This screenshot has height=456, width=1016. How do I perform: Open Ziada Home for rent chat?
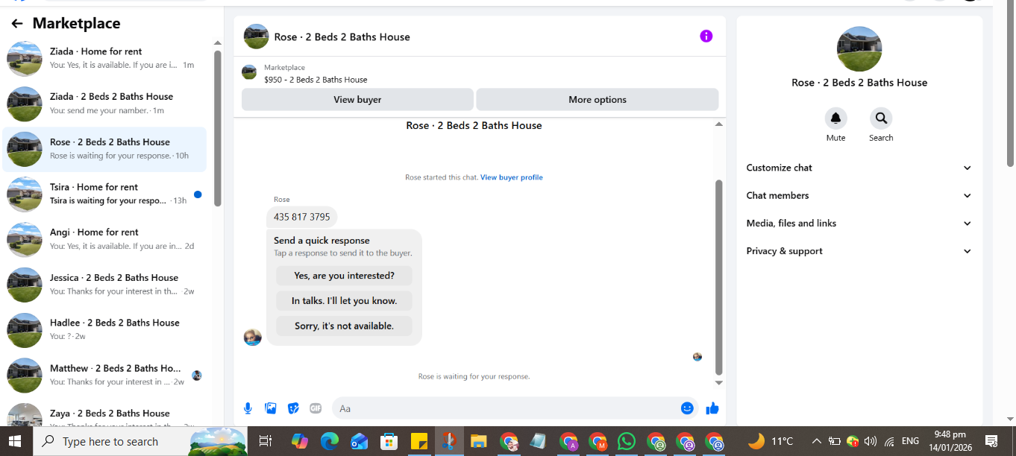105,58
